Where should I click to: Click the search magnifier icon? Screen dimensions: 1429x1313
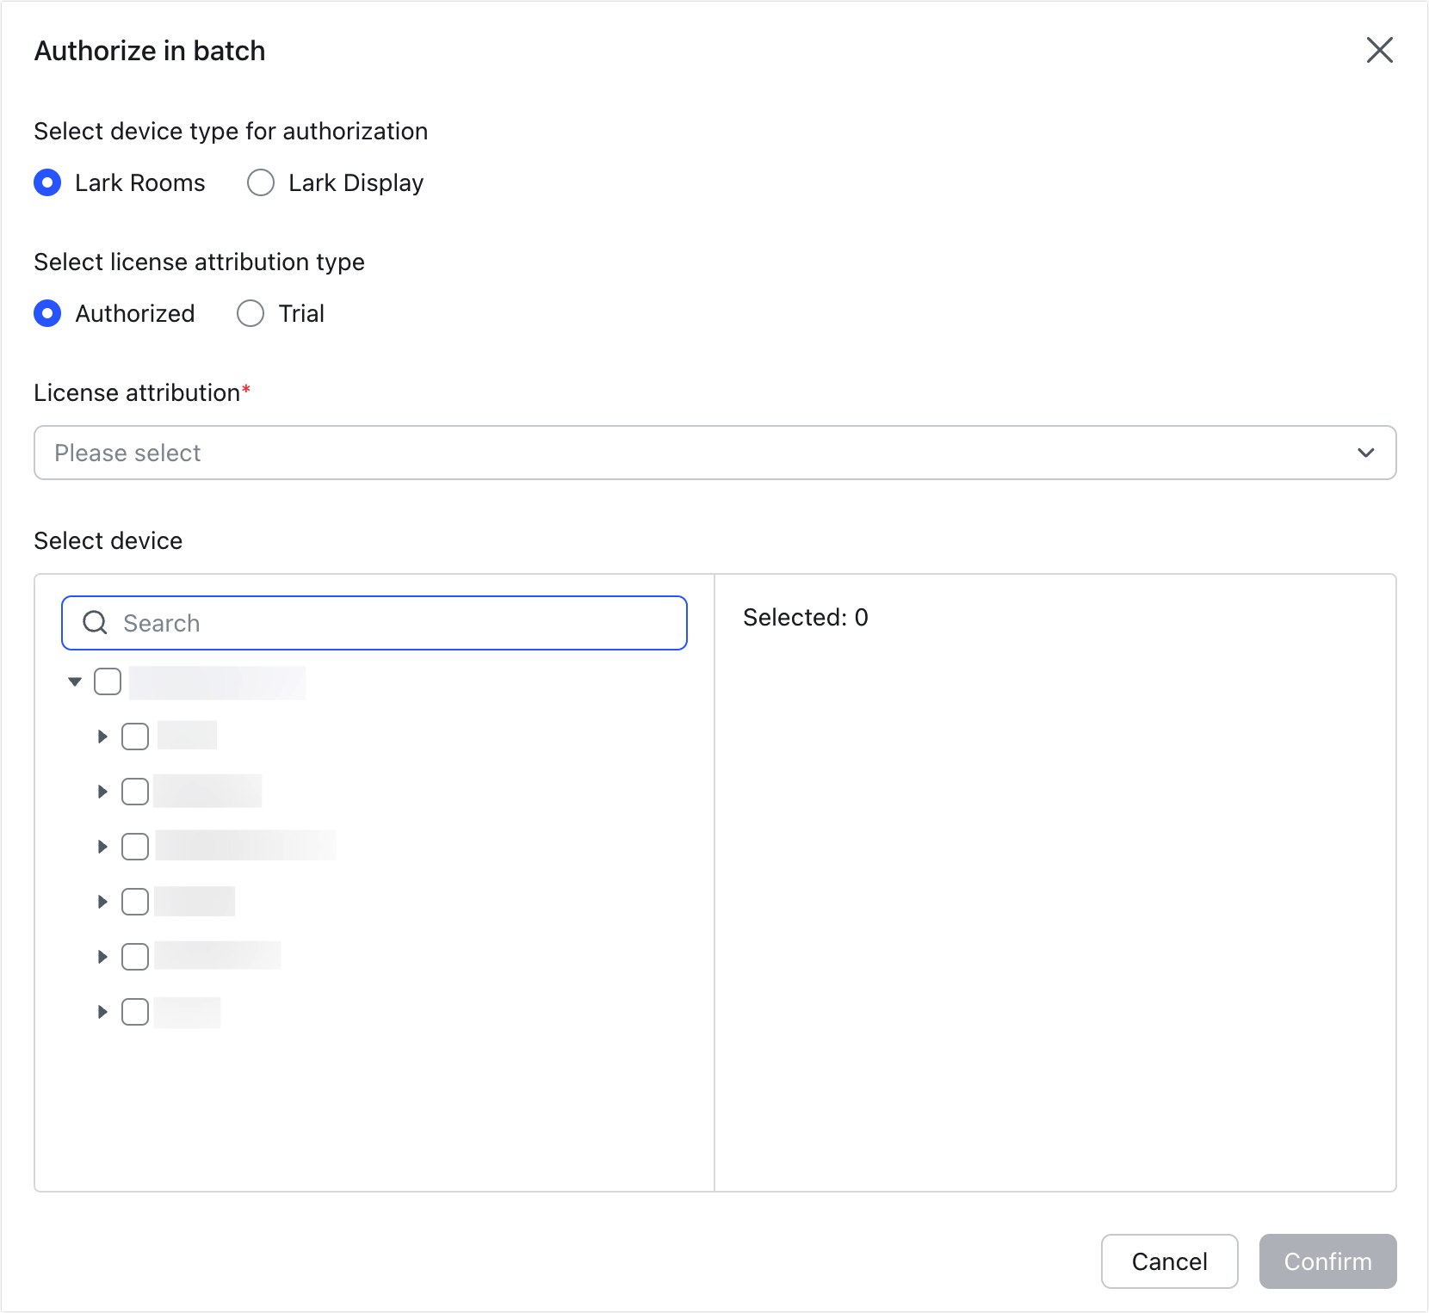(x=95, y=622)
